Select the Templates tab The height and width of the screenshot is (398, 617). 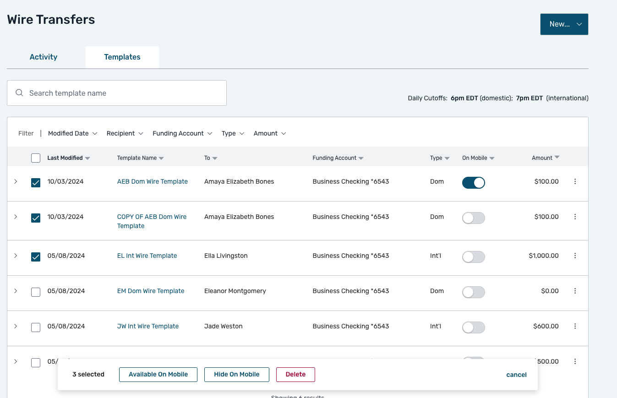(122, 57)
